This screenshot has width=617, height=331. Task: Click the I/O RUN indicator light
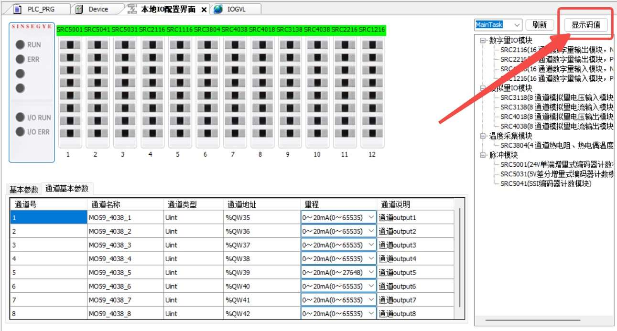20,117
